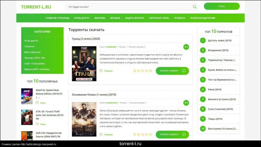
Task: Open ИГРЫ ДЛЯ PC menu item
Action: 82,18
